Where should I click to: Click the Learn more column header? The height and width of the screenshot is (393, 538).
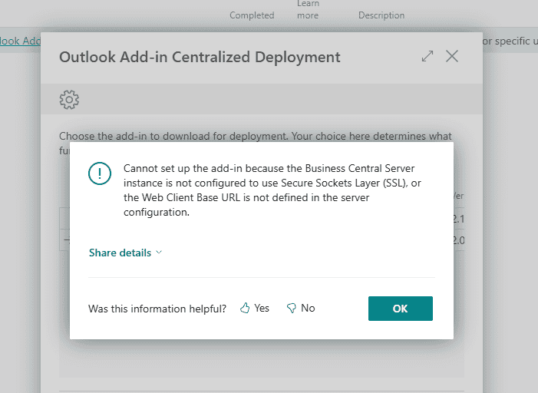click(x=308, y=10)
